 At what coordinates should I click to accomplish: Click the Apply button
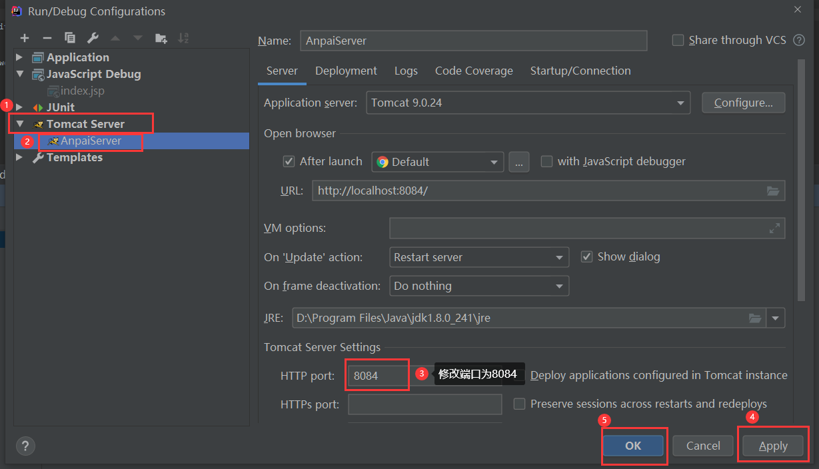point(773,446)
